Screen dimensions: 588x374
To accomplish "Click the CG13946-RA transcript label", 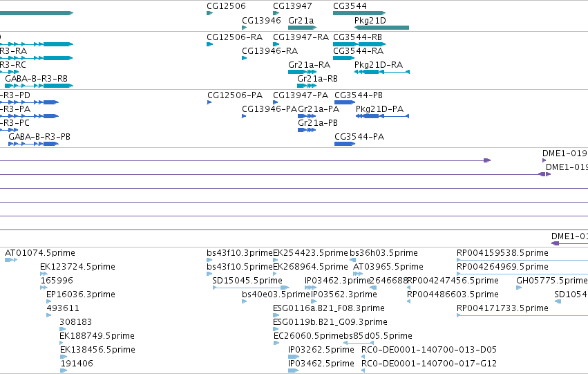I will 270,51.
